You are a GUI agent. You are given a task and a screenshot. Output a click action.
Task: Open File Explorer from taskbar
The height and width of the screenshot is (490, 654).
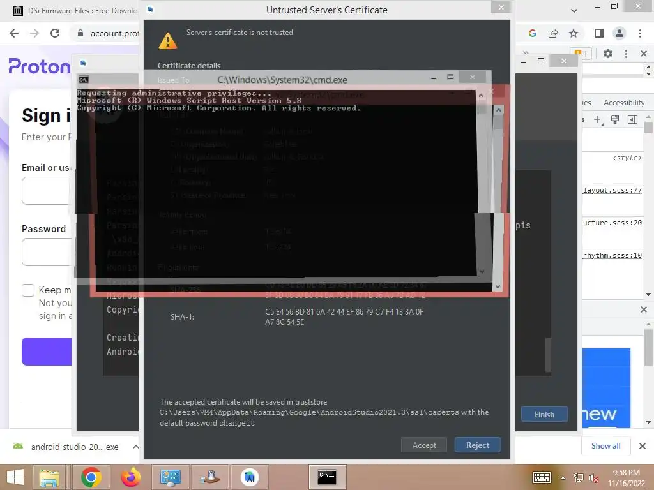pos(49,477)
